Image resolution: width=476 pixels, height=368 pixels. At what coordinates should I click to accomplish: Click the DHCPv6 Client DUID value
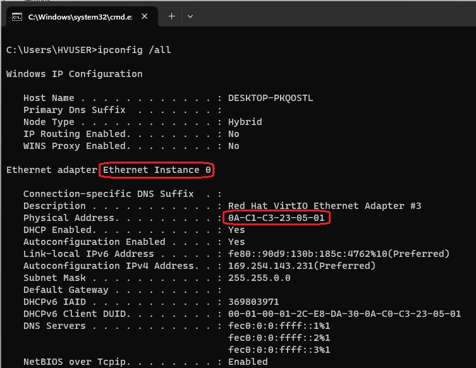[x=345, y=314]
